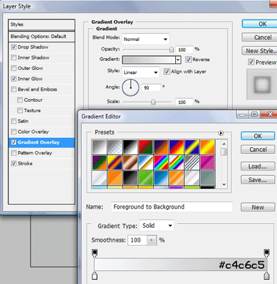Uncheck the Drop Shadow style
Viewport: 277px width, 284px height.
coord(14,47)
